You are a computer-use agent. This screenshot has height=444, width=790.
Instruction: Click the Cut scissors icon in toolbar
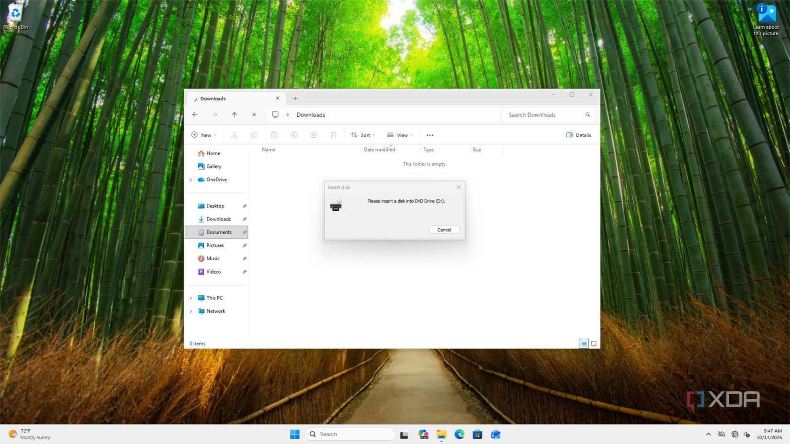pos(234,135)
